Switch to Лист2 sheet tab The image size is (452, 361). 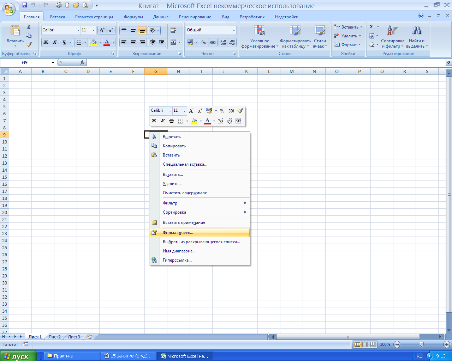(54, 337)
